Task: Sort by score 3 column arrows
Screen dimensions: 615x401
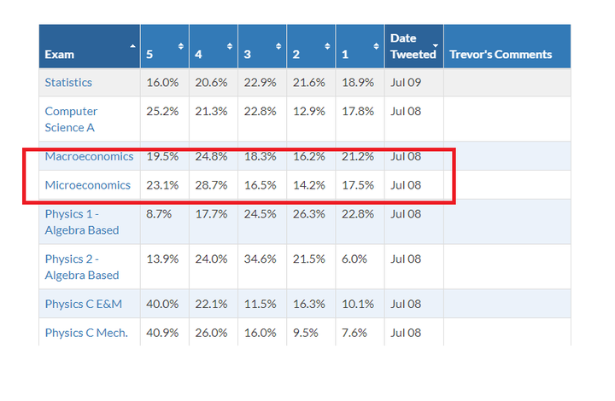Action: click(x=278, y=45)
